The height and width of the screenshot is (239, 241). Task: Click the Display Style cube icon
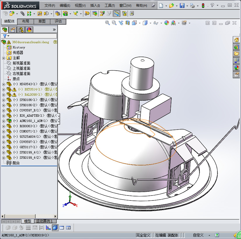click(x=145, y=23)
